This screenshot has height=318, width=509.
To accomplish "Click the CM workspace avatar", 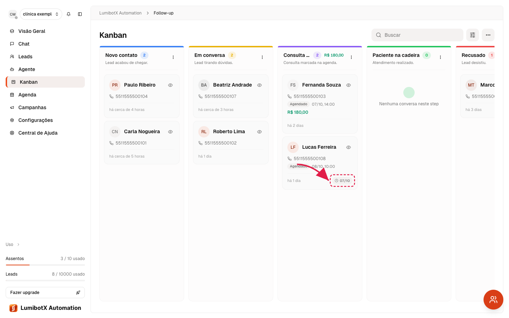I will (x=13, y=14).
